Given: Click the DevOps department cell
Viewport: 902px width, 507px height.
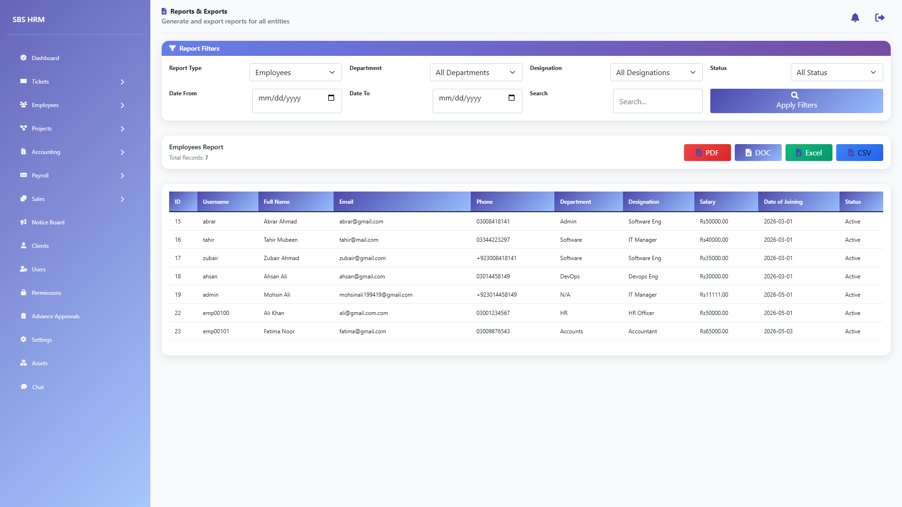Looking at the screenshot, I should (x=570, y=277).
